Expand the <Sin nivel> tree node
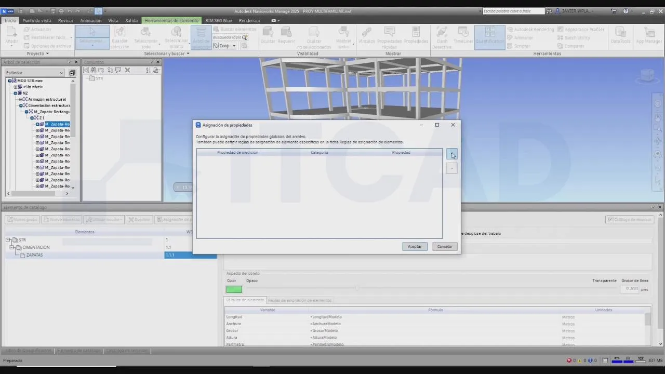Viewport: 665px width, 374px height. (x=16, y=87)
